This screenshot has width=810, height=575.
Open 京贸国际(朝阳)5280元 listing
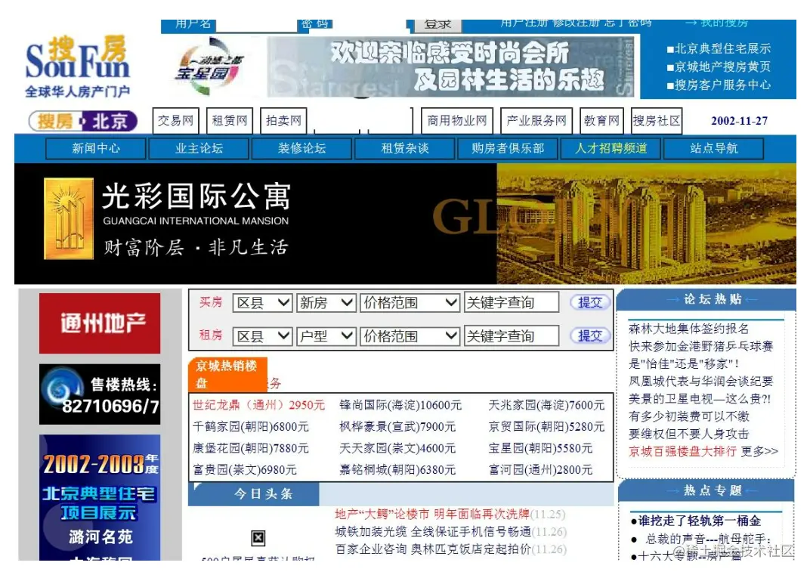(x=546, y=427)
